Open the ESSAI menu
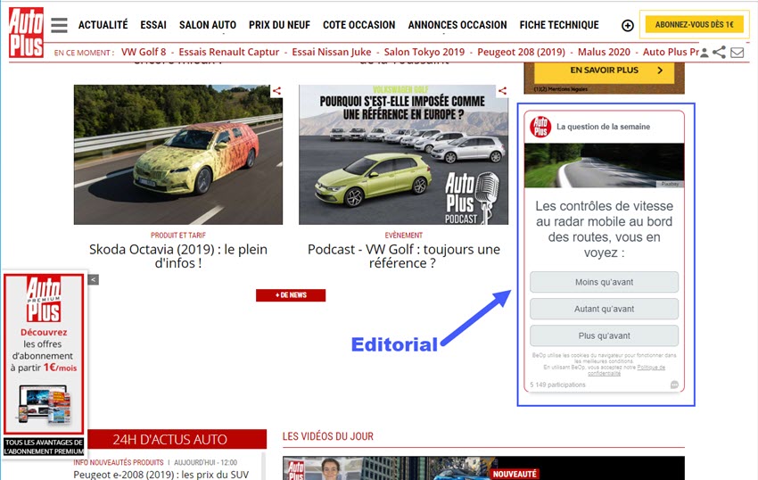758x480 pixels. click(x=153, y=25)
